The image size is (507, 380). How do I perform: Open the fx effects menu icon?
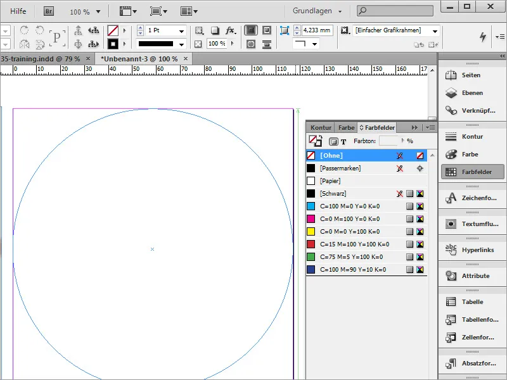tap(231, 30)
